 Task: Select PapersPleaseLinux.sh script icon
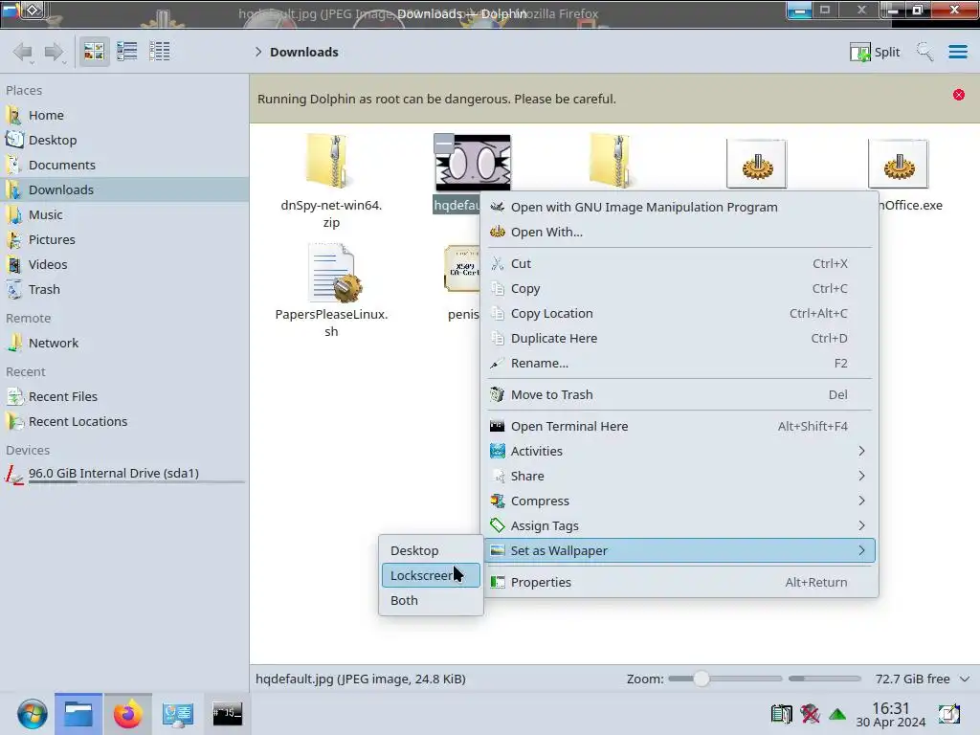tap(334, 273)
